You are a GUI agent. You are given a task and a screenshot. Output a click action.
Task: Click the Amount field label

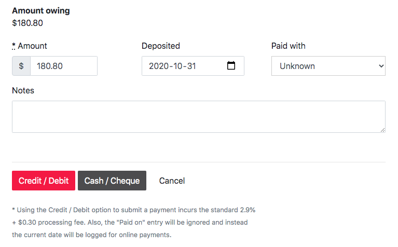32,46
